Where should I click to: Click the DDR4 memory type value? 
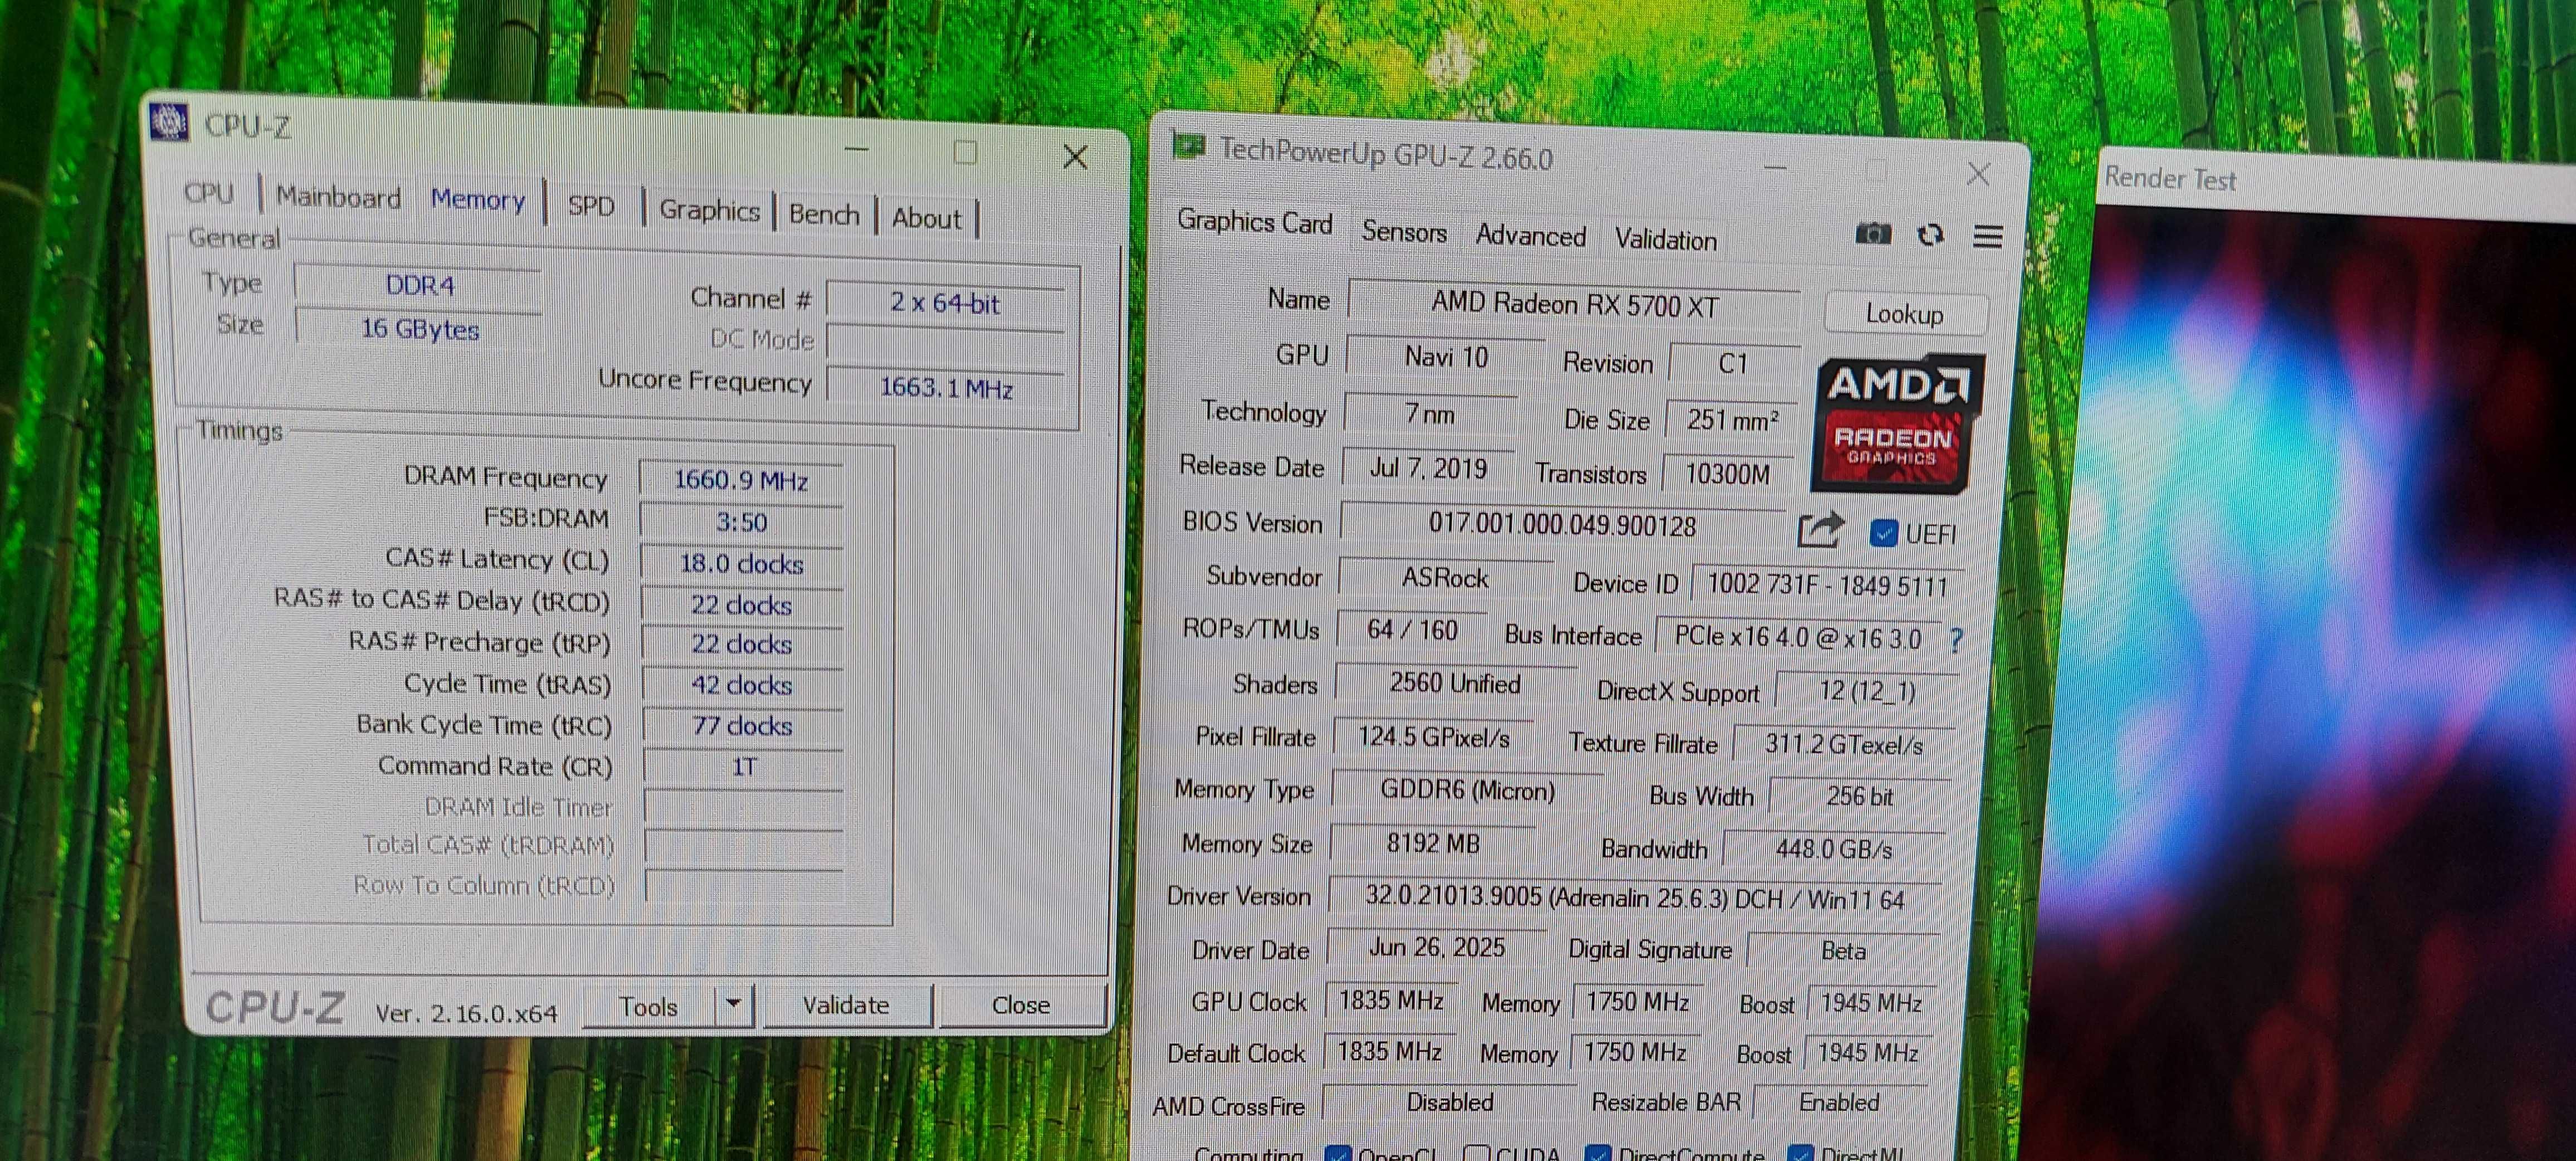(420, 285)
